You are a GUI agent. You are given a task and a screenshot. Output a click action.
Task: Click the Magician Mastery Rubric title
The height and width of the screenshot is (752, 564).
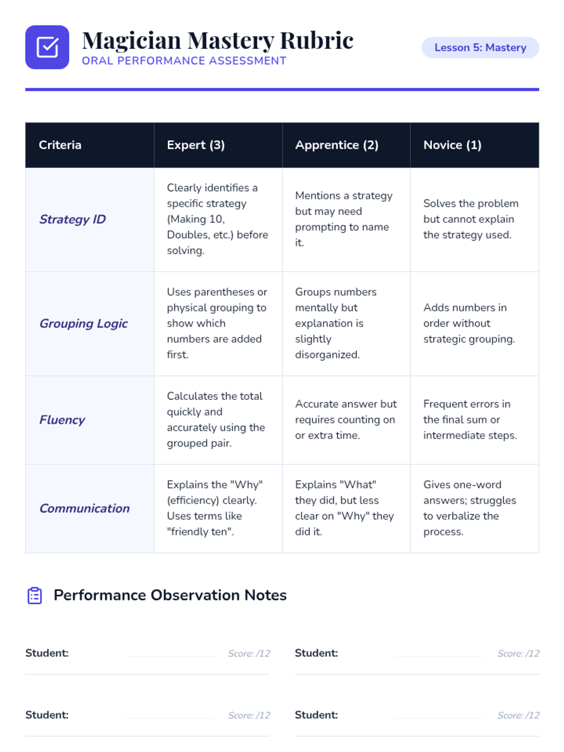click(x=218, y=40)
